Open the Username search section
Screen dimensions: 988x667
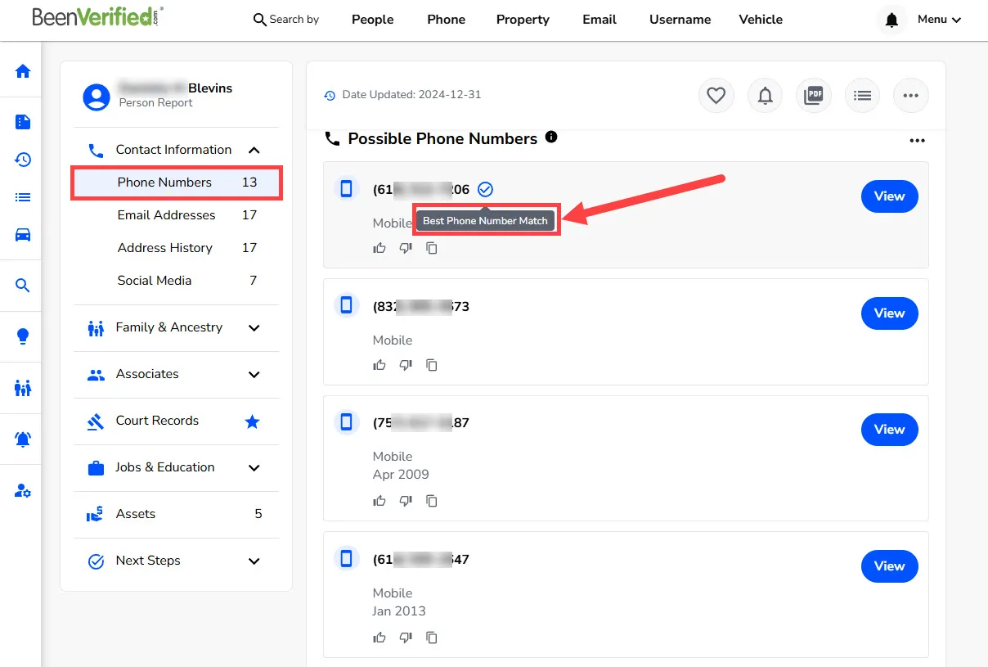tap(680, 19)
